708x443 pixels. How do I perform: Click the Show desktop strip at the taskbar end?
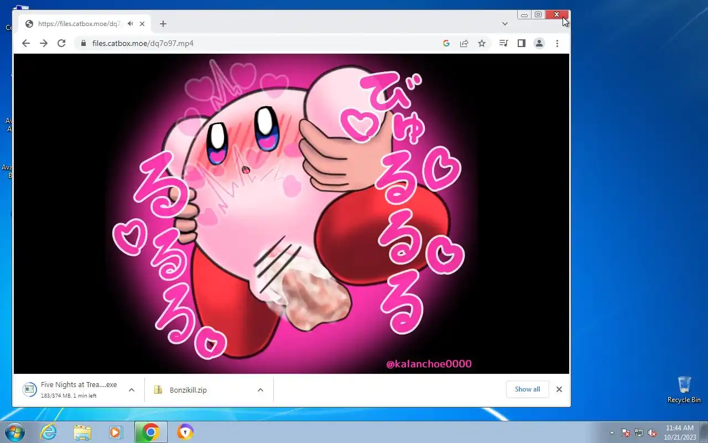pos(704,432)
